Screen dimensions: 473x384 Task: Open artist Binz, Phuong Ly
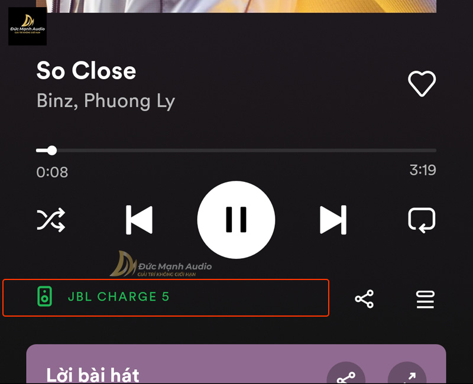point(106,100)
